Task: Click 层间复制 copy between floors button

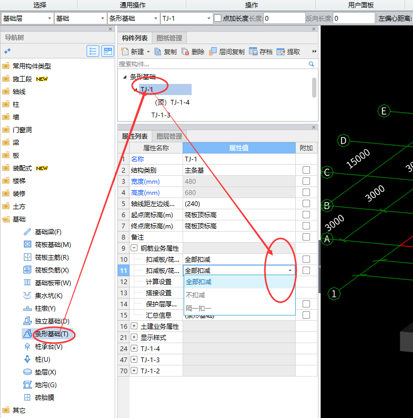Action: click(x=227, y=52)
